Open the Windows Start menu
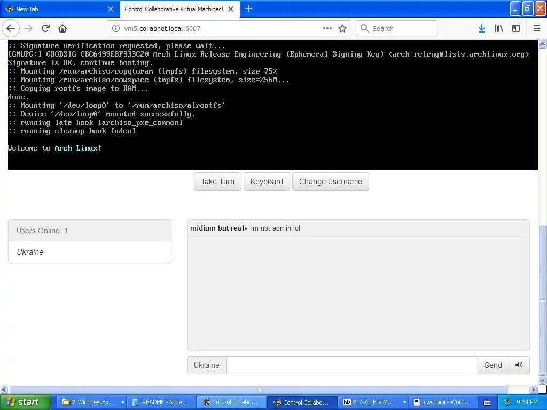This screenshot has width=547, height=410. tap(25, 402)
